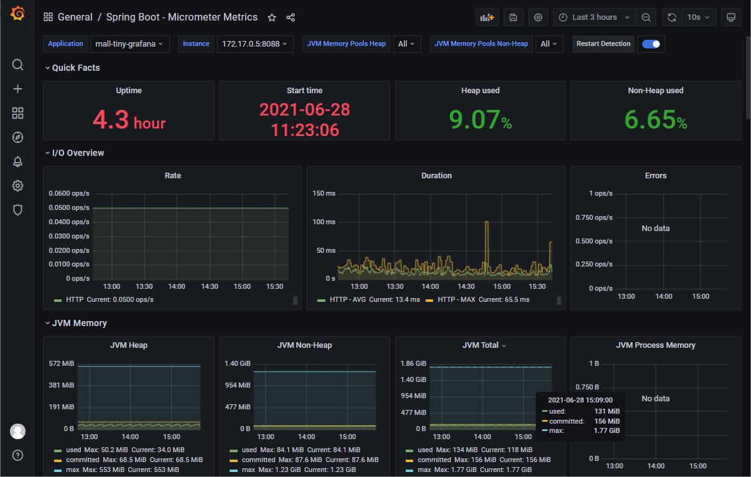751x477 pixels.
Task: Open the Uptime panel title menu
Action: (x=129, y=91)
